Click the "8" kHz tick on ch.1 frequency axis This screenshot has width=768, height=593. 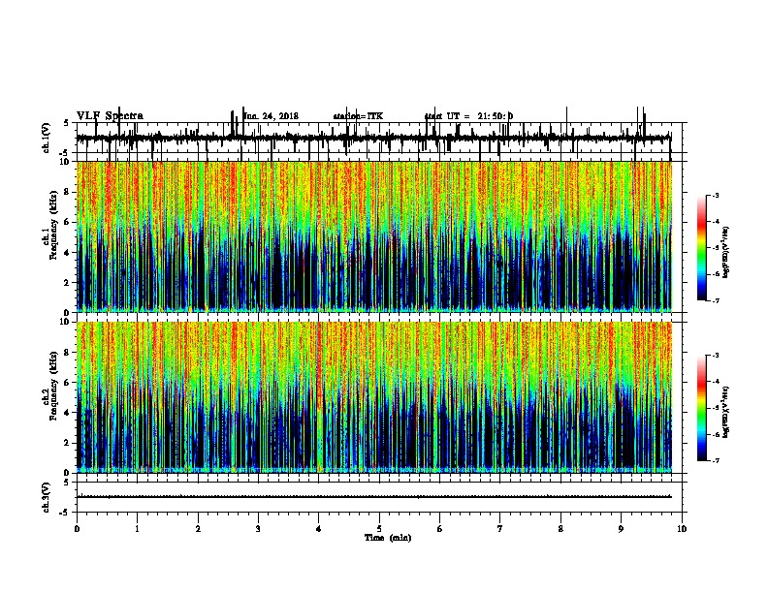point(69,192)
